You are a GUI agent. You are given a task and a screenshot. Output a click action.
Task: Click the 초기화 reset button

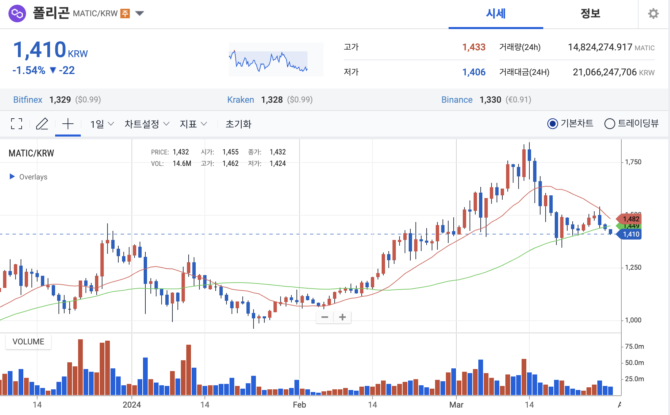238,124
